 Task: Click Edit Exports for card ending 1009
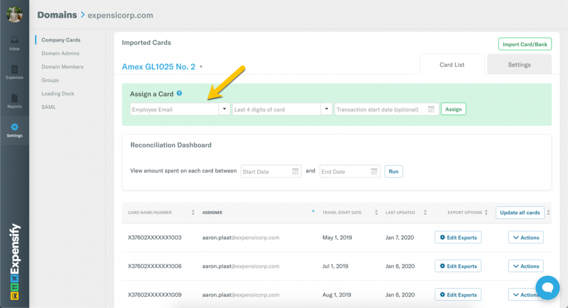pos(458,294)
